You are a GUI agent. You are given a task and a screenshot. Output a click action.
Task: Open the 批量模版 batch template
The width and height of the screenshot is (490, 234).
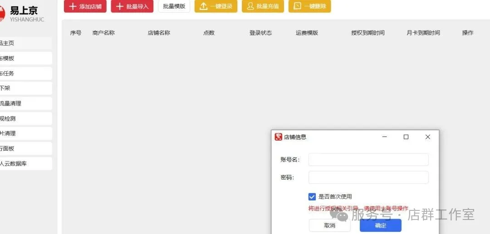point(174,6)
